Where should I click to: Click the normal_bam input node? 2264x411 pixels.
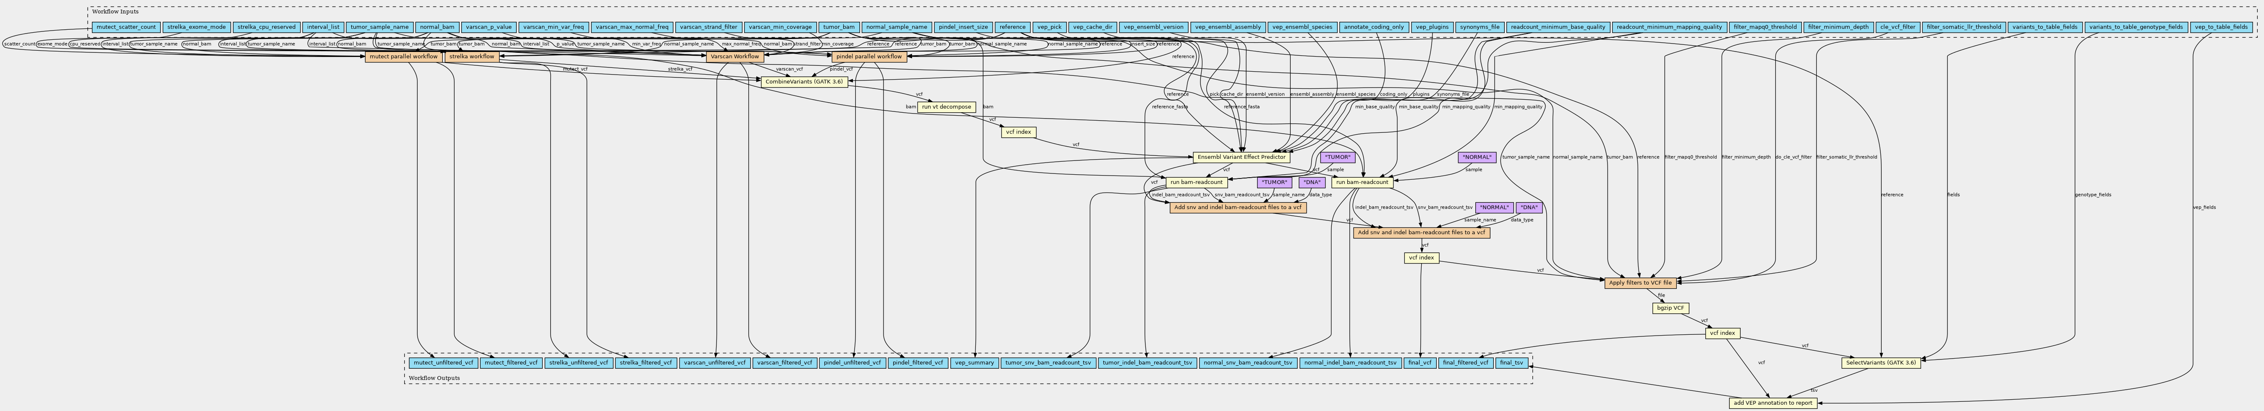pyautogui.click(x=437, y=27)
